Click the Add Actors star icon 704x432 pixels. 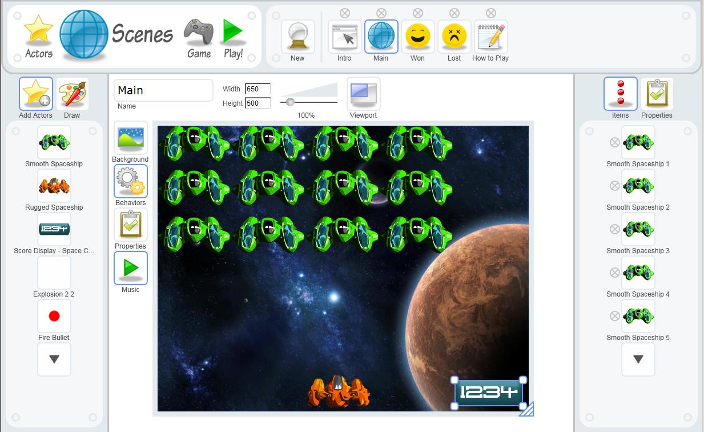pyautogui.click(x=36, y=94)
